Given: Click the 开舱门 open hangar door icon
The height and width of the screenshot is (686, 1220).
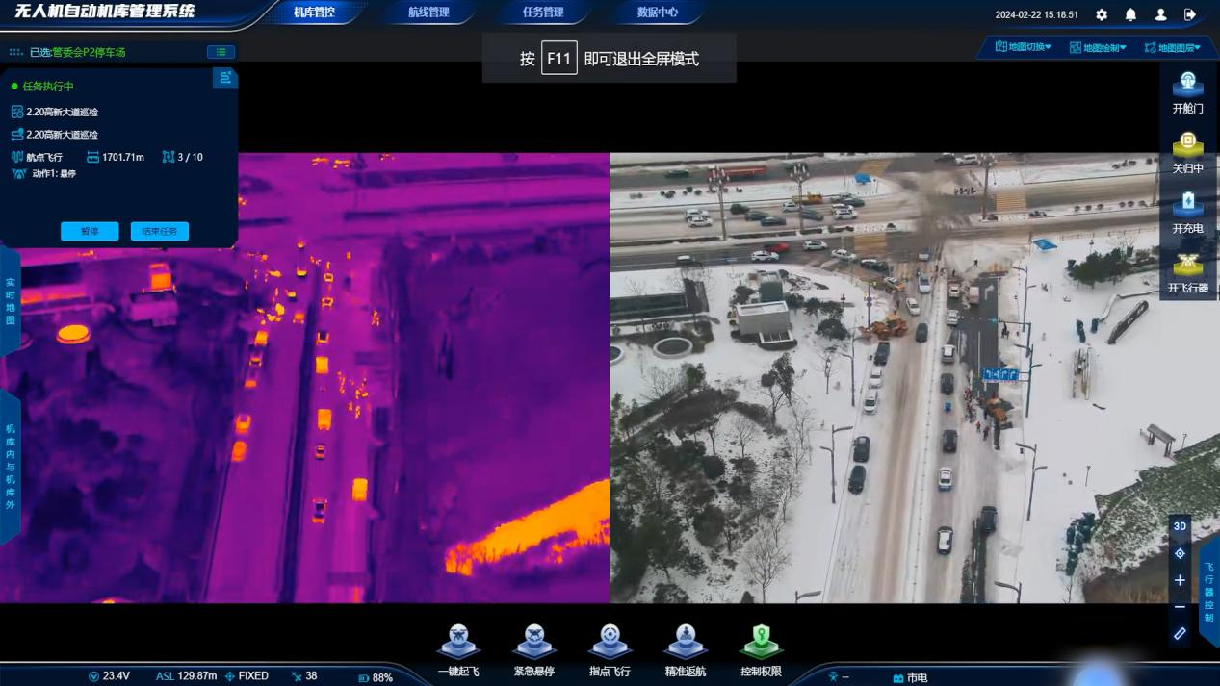Looking at the screenshot, I should click(1187, 87).
